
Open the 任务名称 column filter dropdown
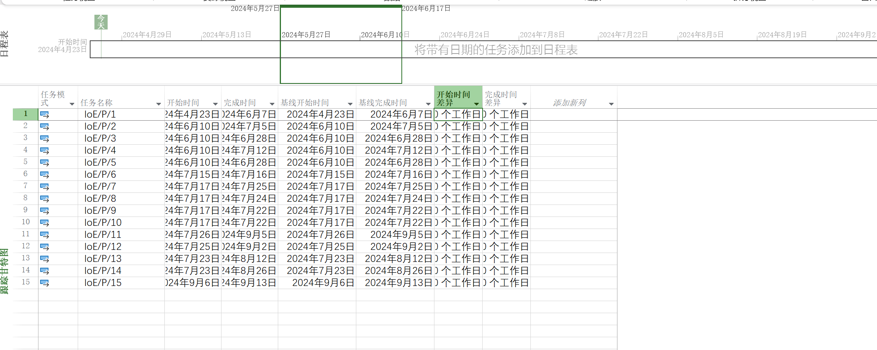pos(159,104)
